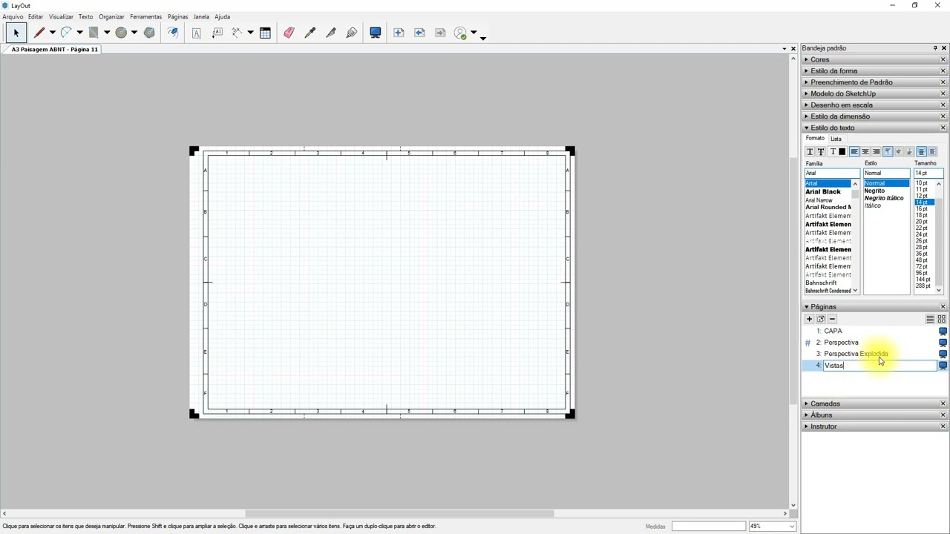950x534 pixels.
Task: Activate the Circle tool
Action: click(x=122, y=33)
